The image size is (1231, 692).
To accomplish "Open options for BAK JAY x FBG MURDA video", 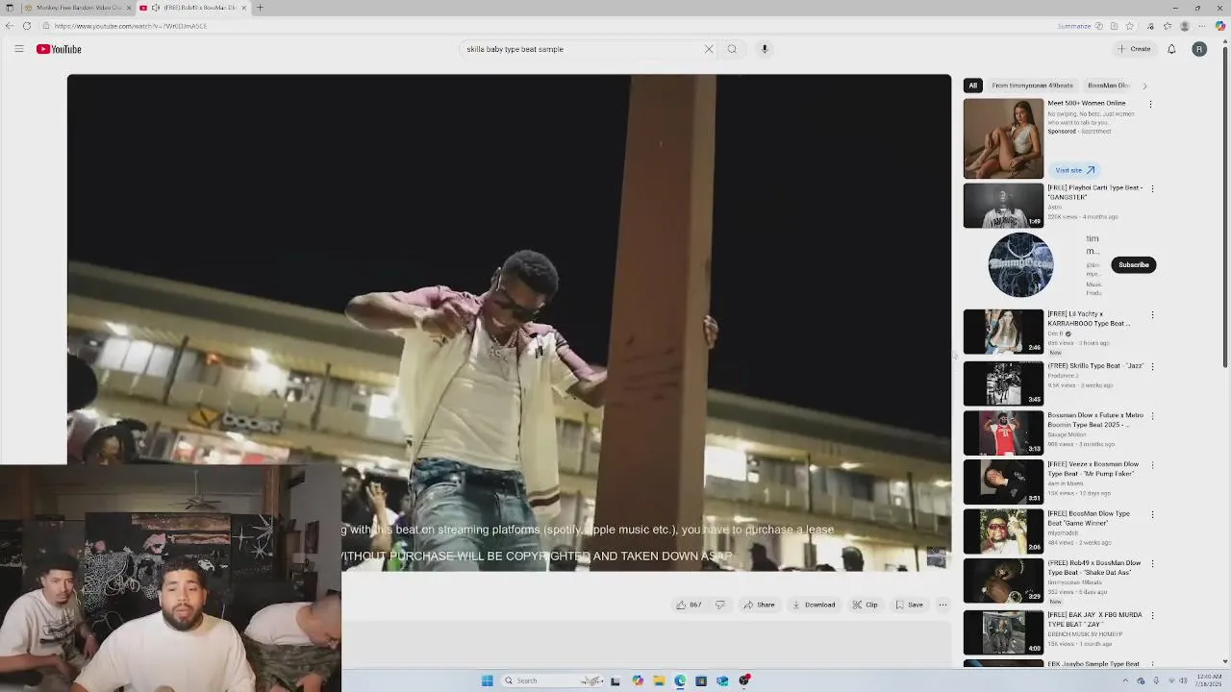I will (x=1152, y=615).
